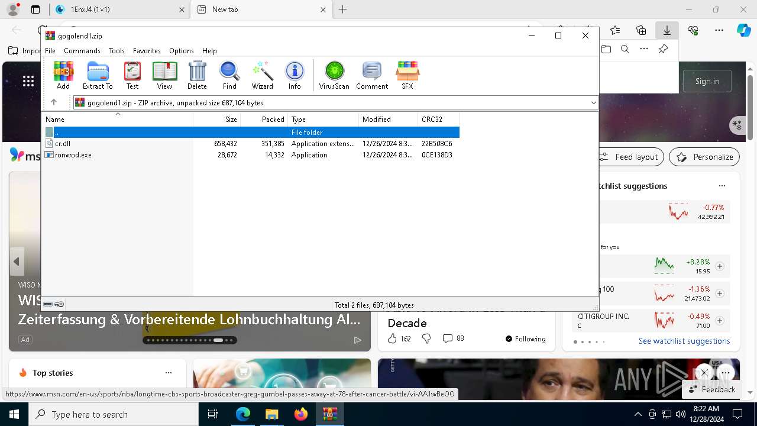
Task: Open the Comment toolbar icon
Action: pos(372,75)
